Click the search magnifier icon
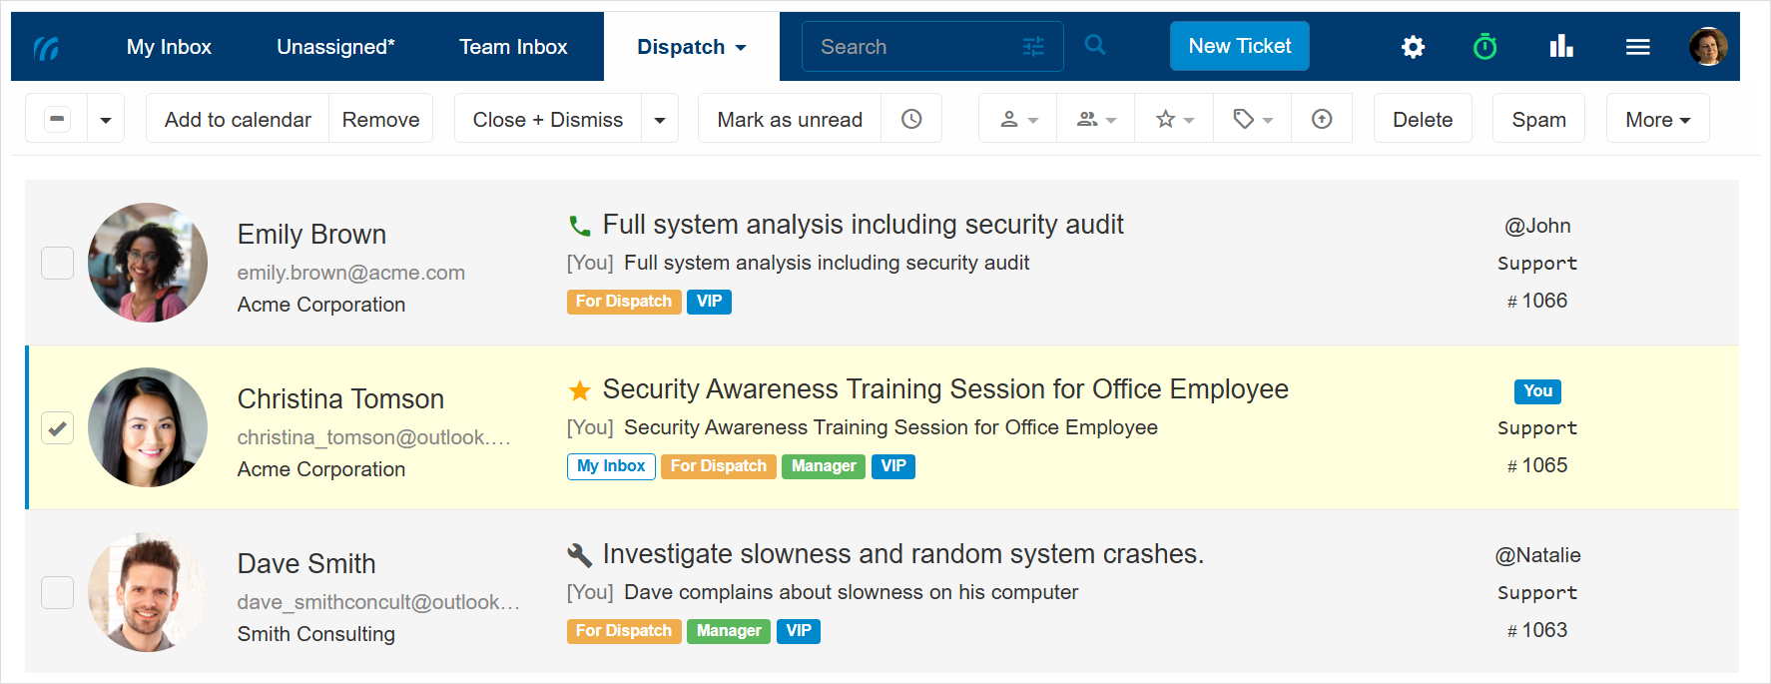The height and width of the screenshot is (684, 1771). click(x=1095, y=46)
